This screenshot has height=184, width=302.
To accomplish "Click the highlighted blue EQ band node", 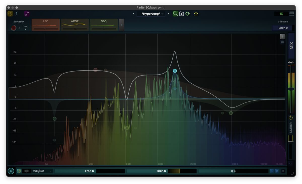I will 175,71.
